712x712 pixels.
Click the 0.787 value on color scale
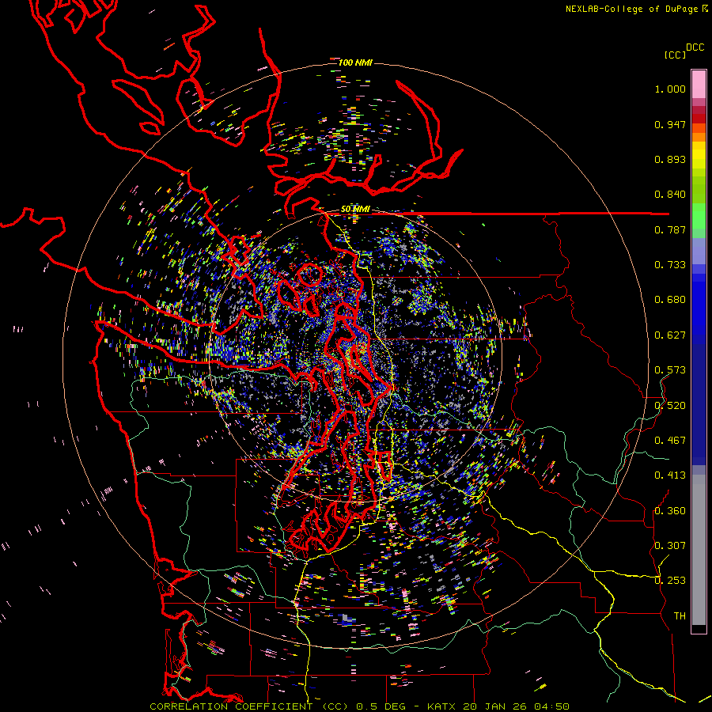670,229
